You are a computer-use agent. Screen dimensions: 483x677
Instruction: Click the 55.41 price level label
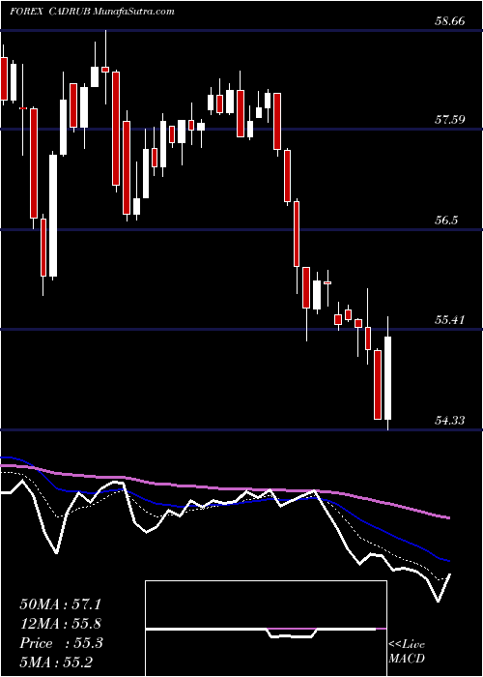click(x=449, y=320)
